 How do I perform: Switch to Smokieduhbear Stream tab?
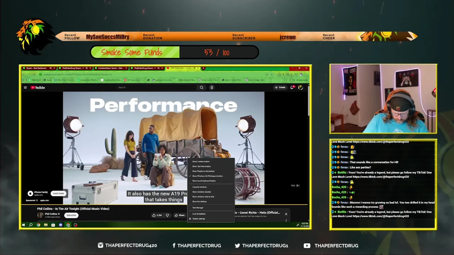click(110, 68)
